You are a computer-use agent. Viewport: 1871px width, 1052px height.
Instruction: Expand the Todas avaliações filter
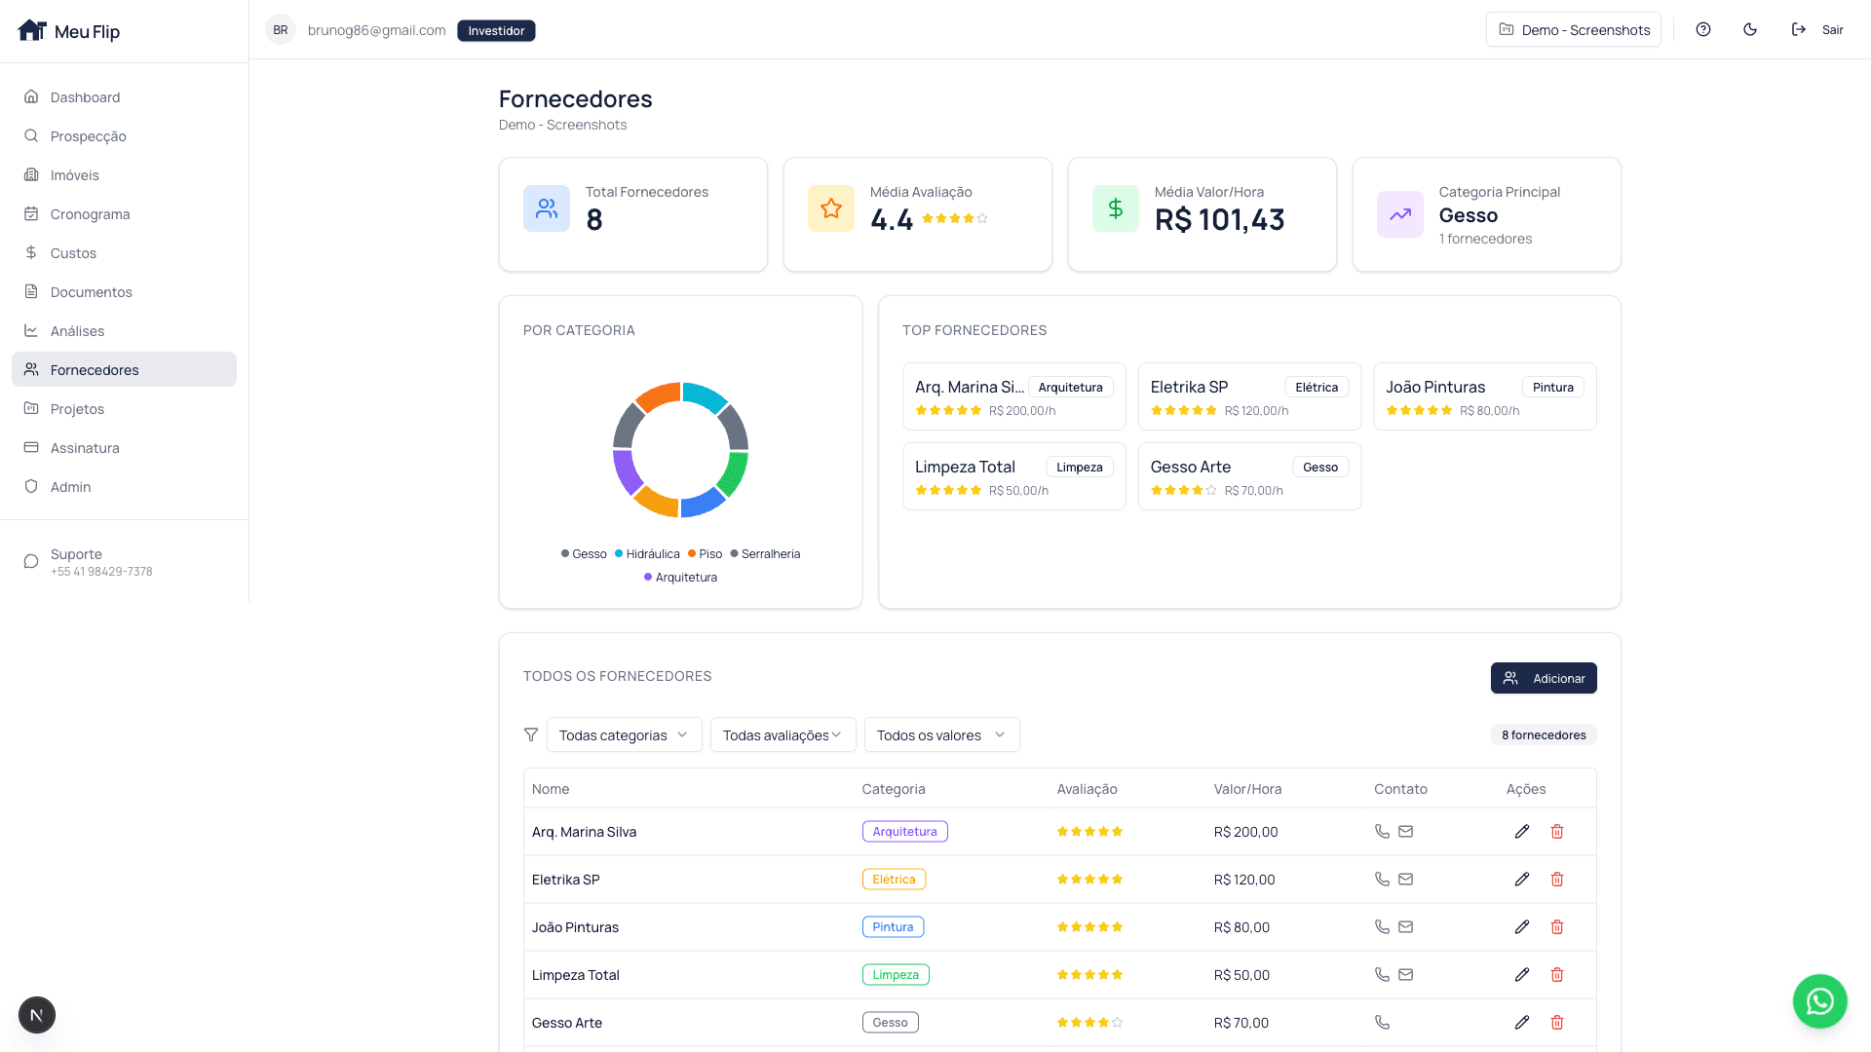click(783, 735)
